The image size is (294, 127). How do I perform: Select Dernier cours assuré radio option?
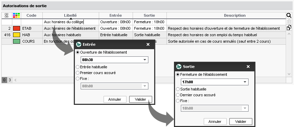click(178, 95)
